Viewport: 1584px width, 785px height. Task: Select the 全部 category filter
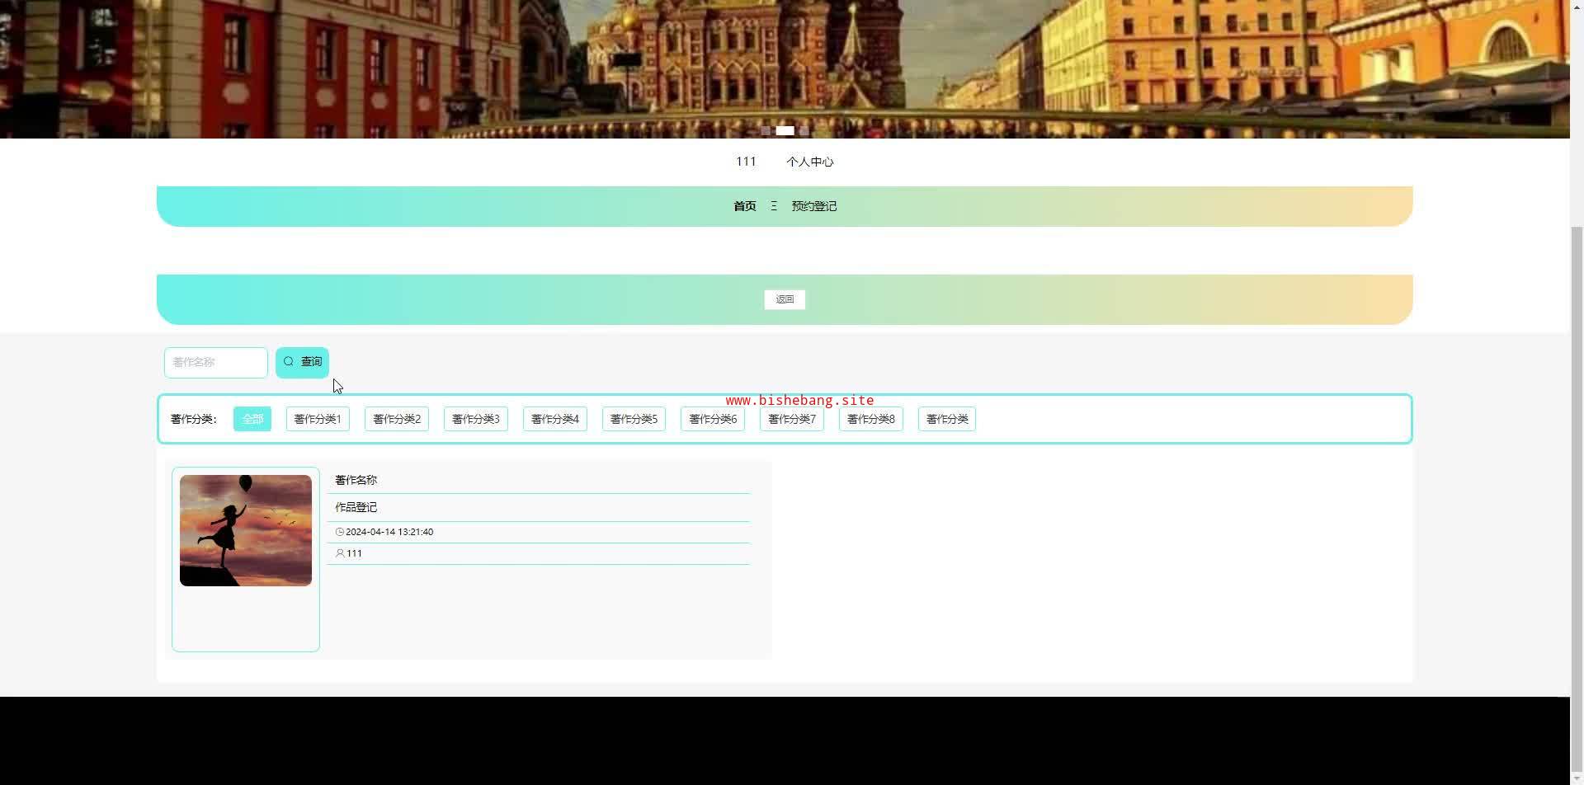[252, 419]
